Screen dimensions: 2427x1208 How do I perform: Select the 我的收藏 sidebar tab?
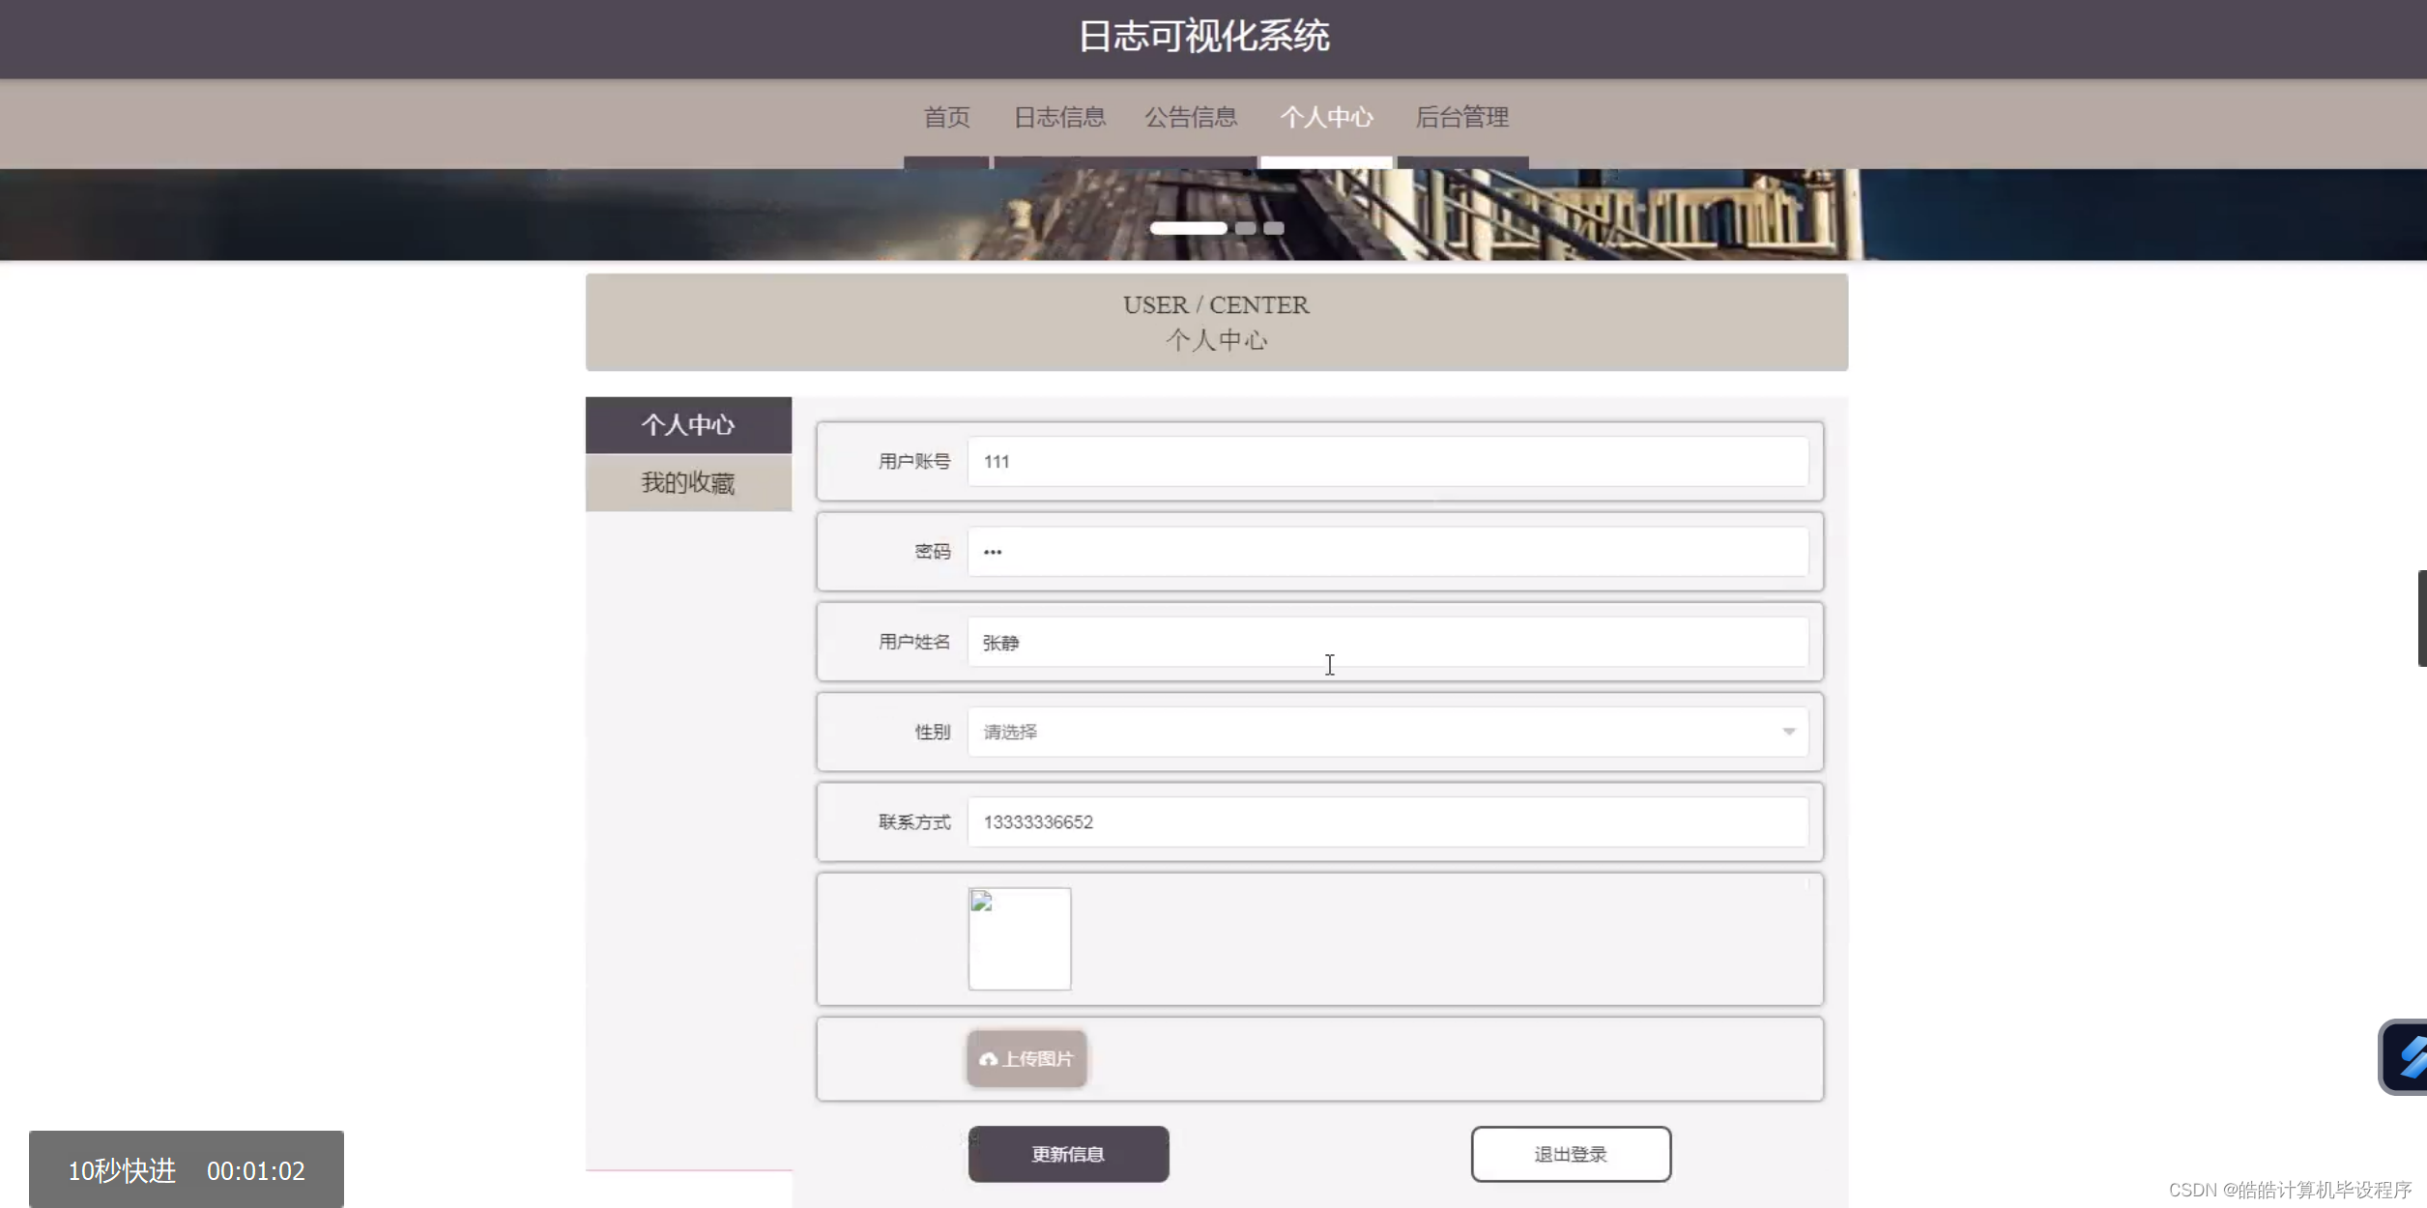coord(688,482)
